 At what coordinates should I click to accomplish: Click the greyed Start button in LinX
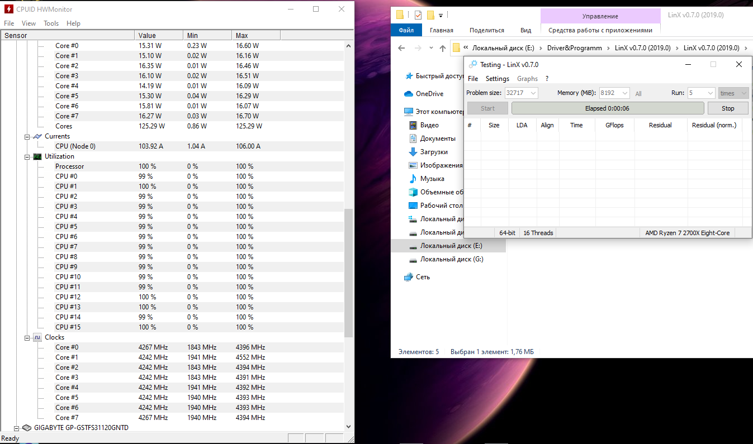pyautogui.click(x=487, y=108)
